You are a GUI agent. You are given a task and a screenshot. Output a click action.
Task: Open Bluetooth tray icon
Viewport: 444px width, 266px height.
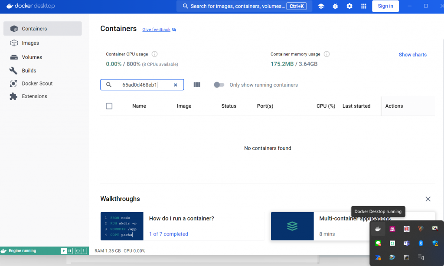click(x=421, y=243)
